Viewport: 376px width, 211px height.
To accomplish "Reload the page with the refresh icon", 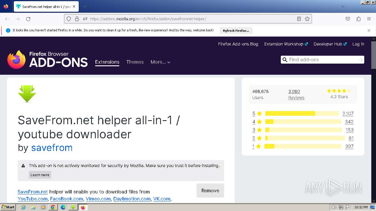I will [x=28, y=19].
